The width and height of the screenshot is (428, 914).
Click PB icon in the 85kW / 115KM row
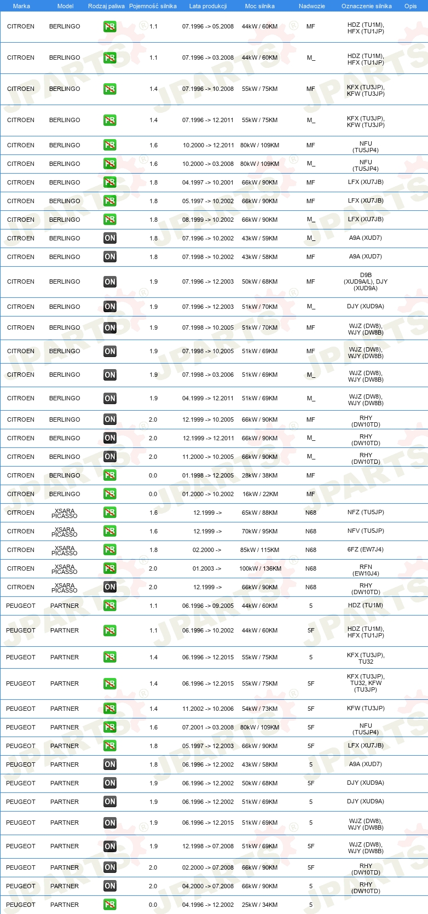point(110,550)
